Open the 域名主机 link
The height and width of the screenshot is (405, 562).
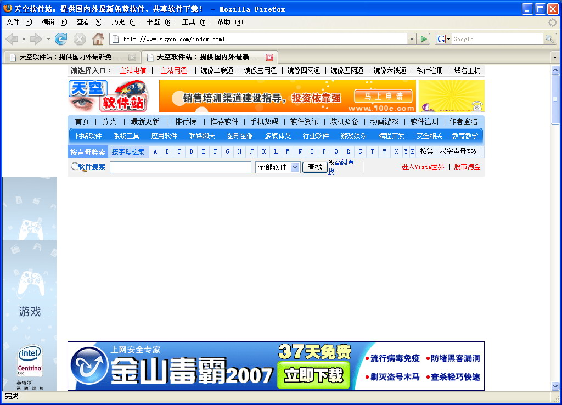tap(467, 71)
